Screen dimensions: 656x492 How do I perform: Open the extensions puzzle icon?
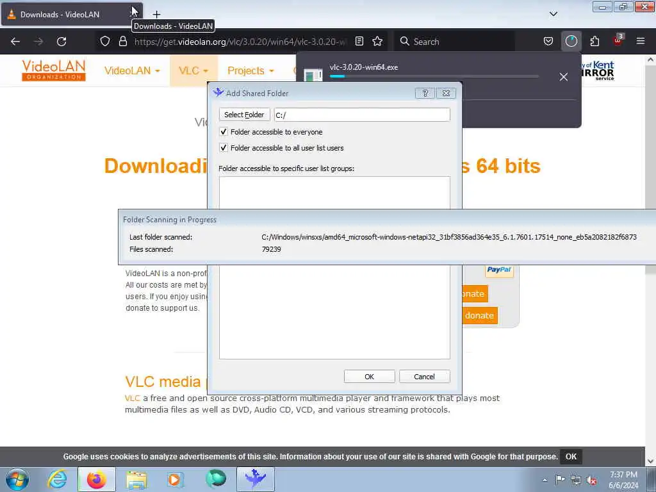pos(594,42)
